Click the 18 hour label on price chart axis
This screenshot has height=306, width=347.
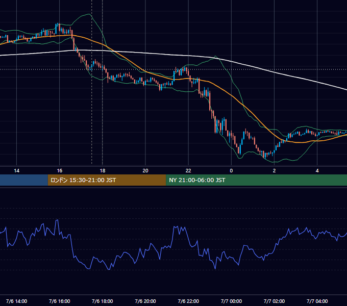coord(103,171)
